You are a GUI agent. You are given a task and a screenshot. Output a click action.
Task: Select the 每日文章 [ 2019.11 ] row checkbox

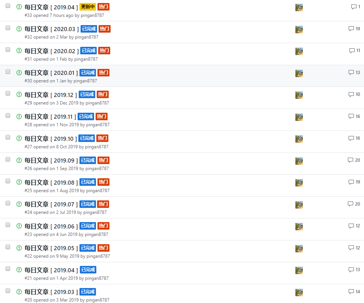pyautogui.click(x=8, y=115)
